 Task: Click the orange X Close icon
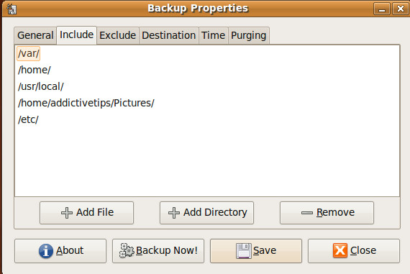340,250
